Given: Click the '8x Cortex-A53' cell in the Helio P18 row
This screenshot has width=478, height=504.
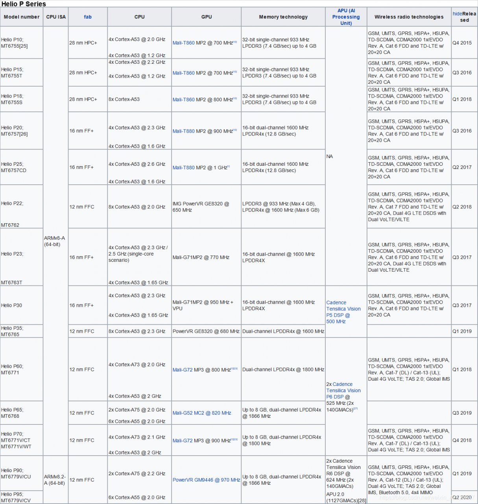Looking at the screenshot, I should [x=139, y=99].
